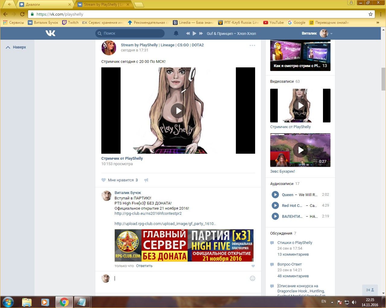Open the YouTube bookmark
386x308 pixels.
pos(274,23)
